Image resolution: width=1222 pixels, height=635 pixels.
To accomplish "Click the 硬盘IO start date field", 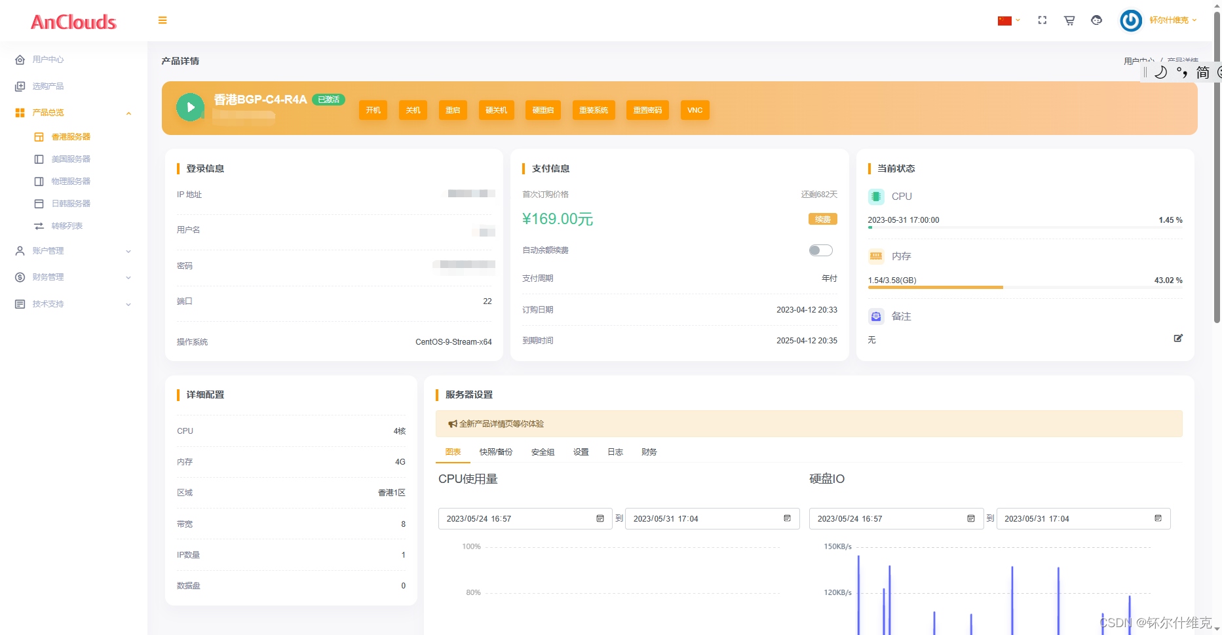I will [x=896, y=518].
